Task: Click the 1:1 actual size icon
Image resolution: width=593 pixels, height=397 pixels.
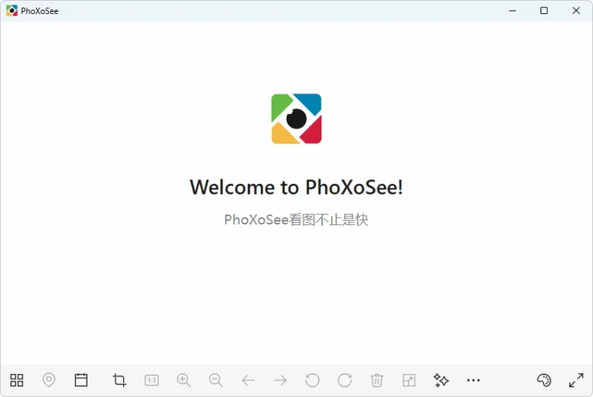Action: 152,381
